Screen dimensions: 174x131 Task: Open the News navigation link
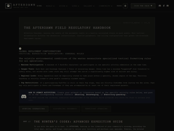click(x=119, y=6)
